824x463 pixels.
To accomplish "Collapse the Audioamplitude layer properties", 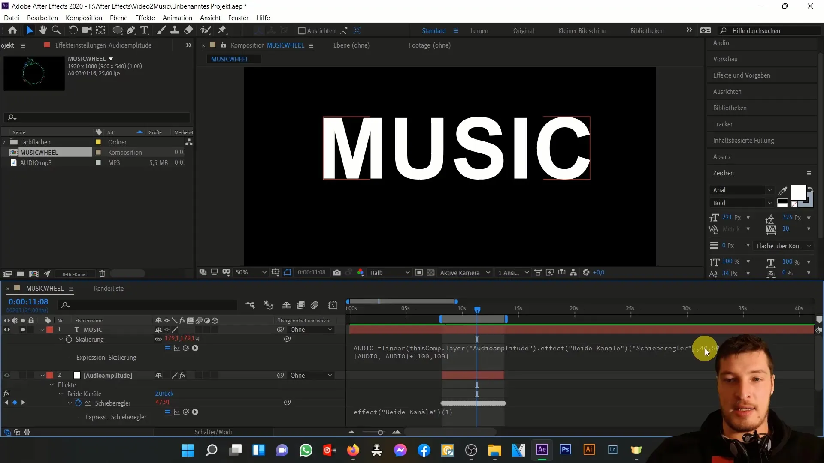I will (42, 376).
